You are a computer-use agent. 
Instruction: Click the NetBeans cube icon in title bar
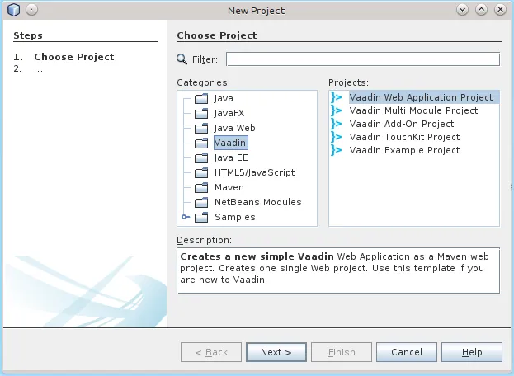(x=13, y=10)
